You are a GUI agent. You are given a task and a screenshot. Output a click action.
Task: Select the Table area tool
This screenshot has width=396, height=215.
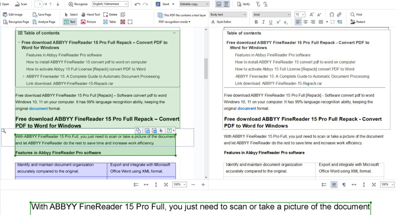click(x=109, y=22)
